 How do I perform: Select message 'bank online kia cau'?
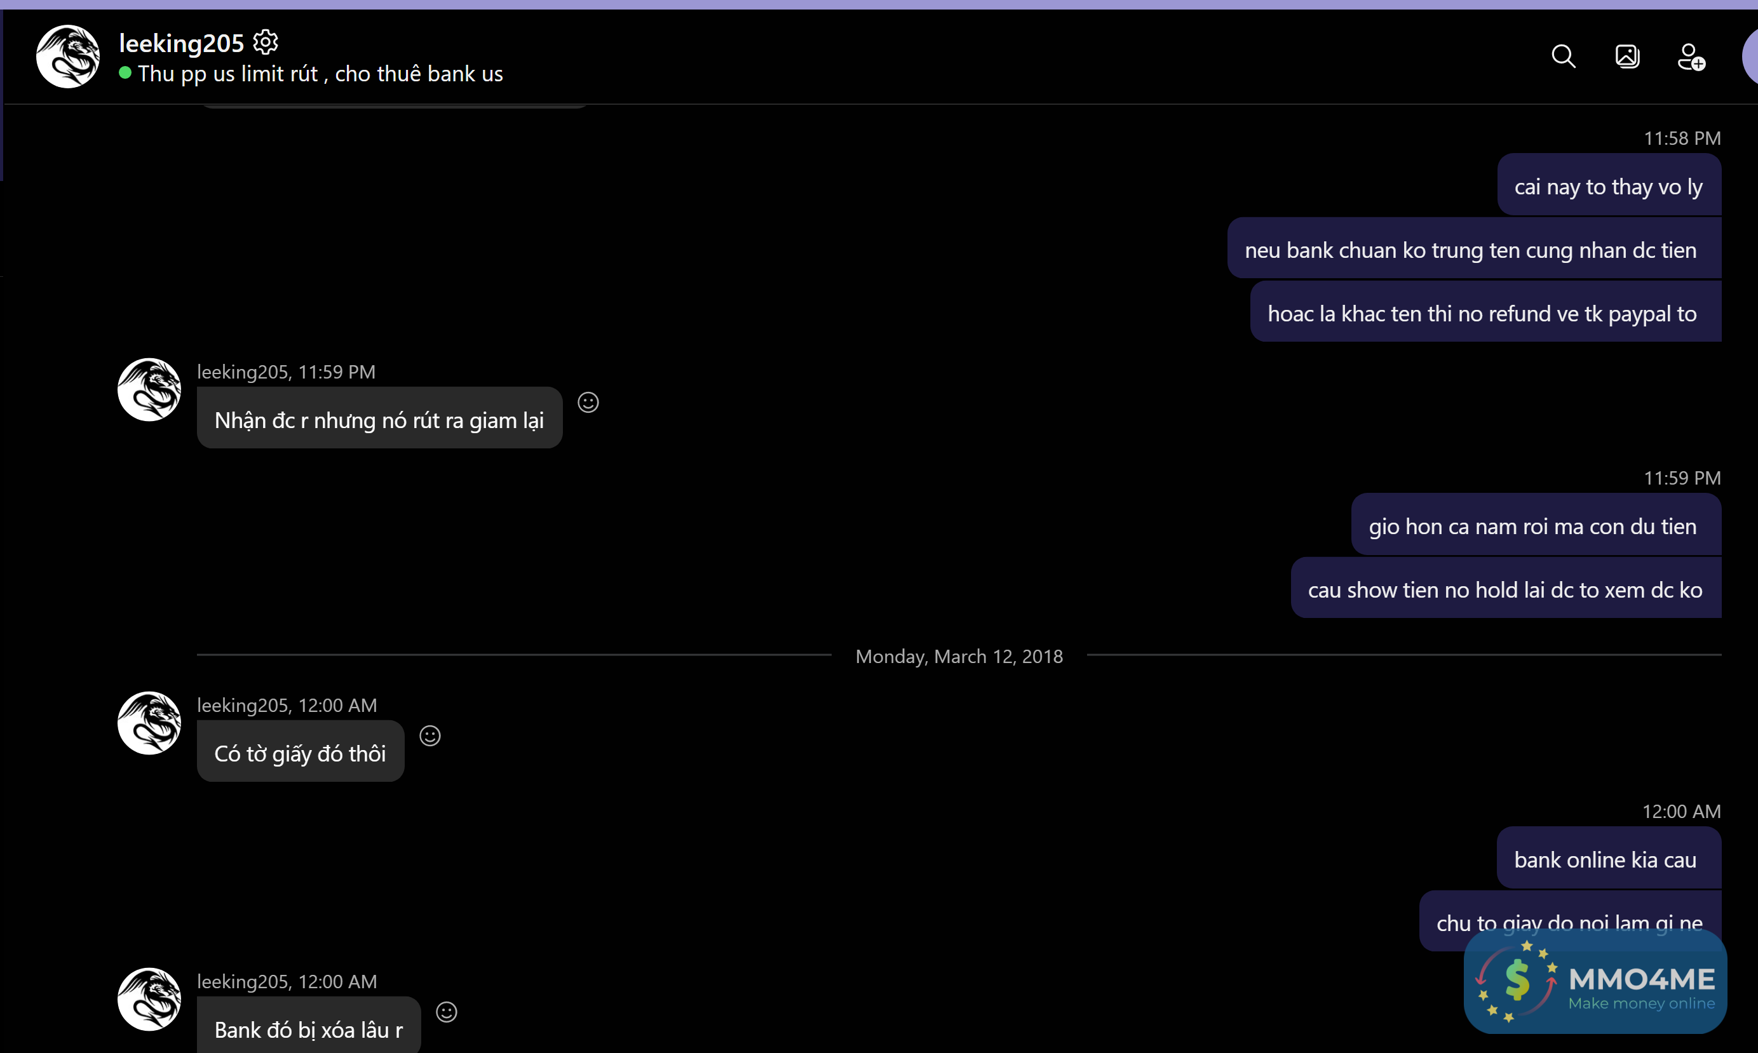click(x=1605, y=859)
